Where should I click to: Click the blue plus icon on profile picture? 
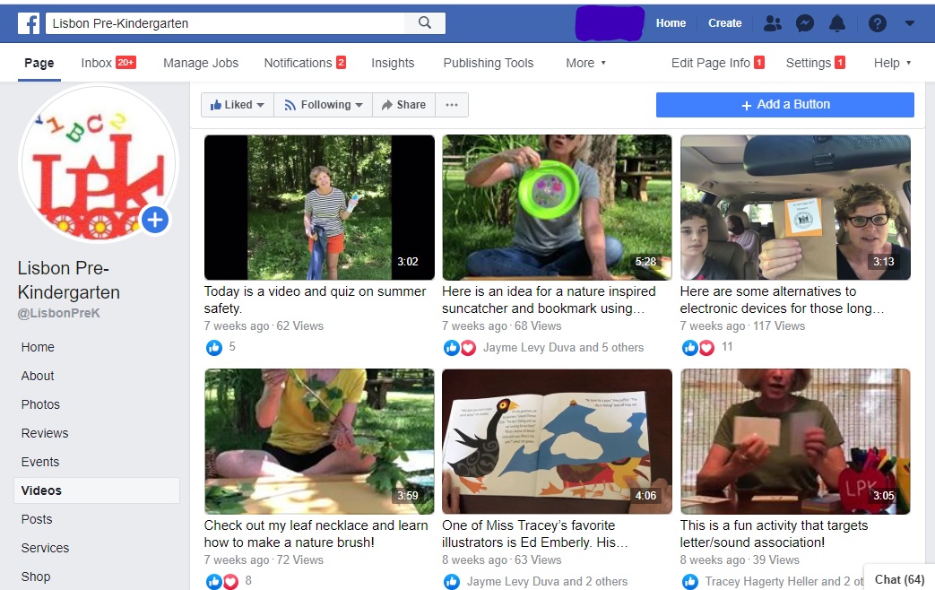click(x=155, y=219)
